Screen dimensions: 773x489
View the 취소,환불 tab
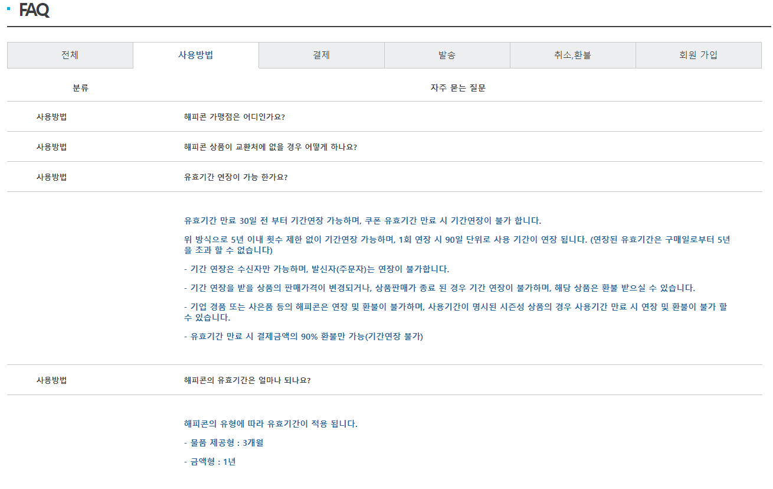572,54
